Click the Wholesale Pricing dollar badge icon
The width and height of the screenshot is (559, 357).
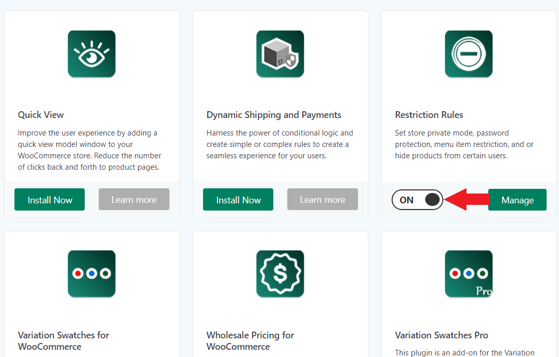(x=280, y=274)
